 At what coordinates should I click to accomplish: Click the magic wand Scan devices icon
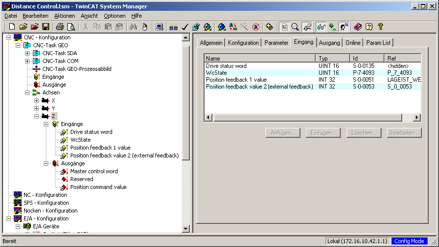tap(244, 27)
